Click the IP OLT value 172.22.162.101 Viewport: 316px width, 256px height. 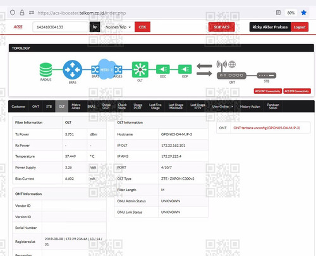click(173, 146)
